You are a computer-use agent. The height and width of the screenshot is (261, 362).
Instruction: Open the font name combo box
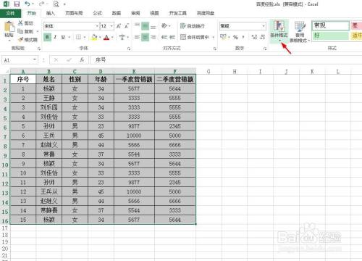click(x=71, y=26)
